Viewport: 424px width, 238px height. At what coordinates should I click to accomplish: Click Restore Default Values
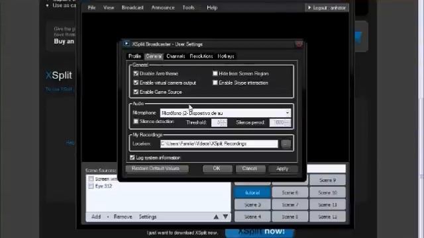157,169
